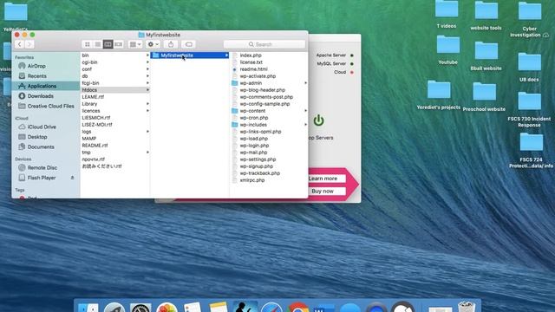Open the website tools desktop folder
The width and height of the screenshot is (555, 312).
[x=486, y=16]
